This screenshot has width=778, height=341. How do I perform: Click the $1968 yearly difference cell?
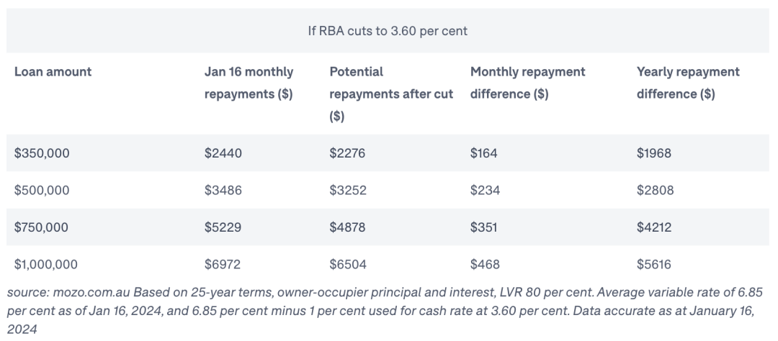(654, 153)
